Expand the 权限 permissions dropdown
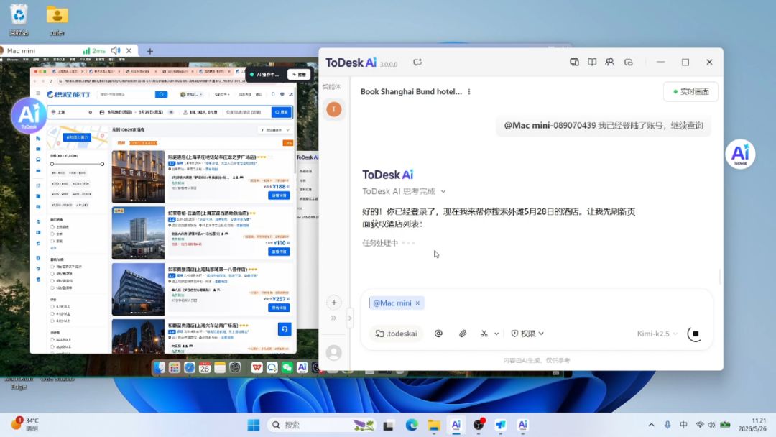This screenshot has height=437, width=776. point(527,333)
